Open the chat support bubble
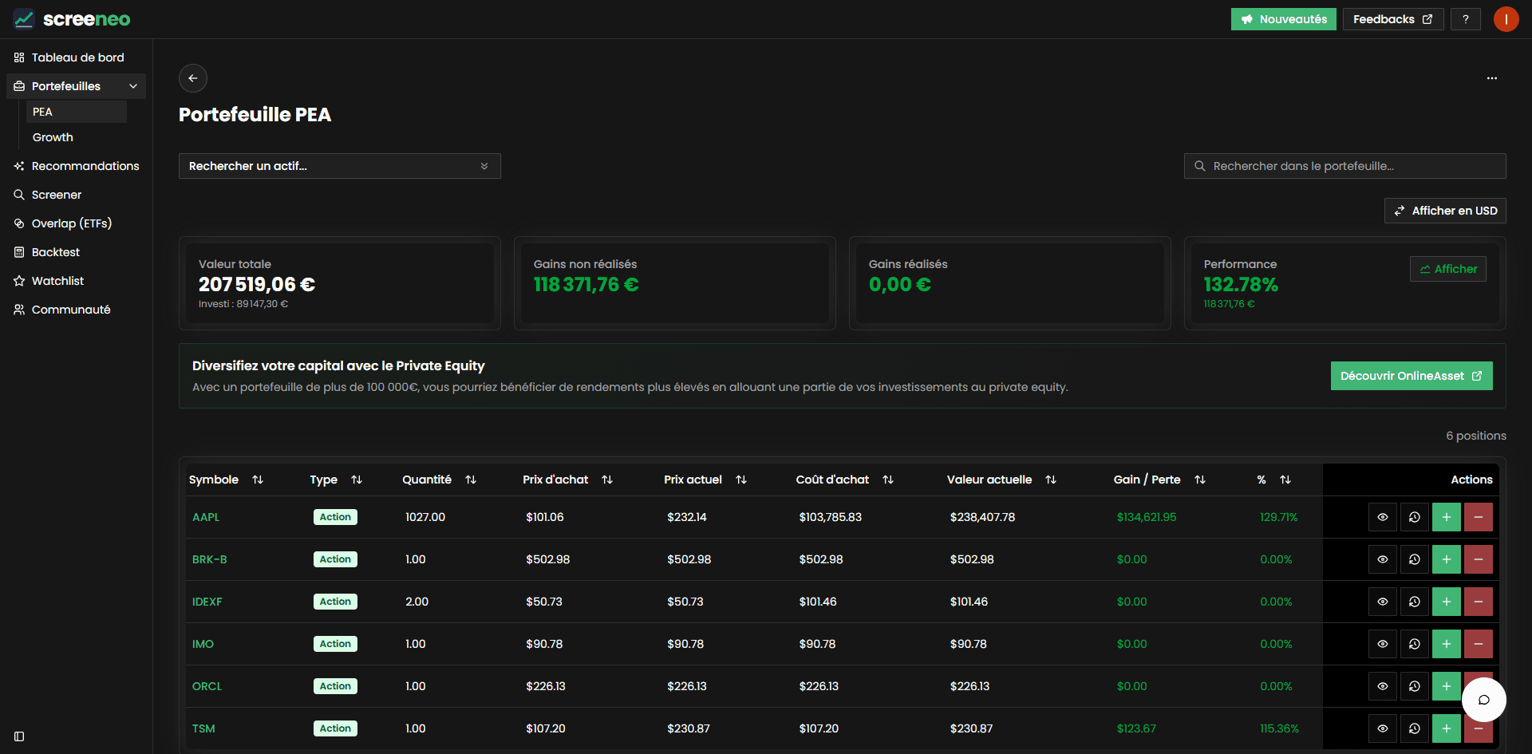 [x=1483, y=700]
